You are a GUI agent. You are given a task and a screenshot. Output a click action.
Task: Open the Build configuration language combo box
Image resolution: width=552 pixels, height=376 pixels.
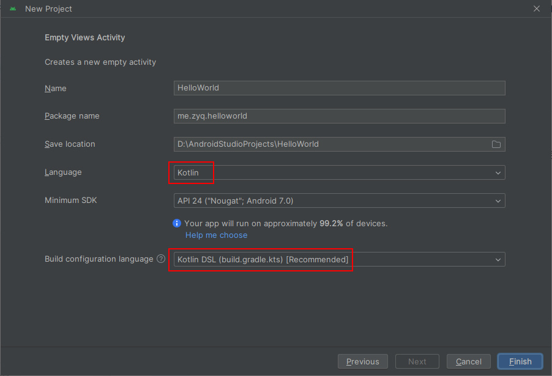click(x=339, y=259)
